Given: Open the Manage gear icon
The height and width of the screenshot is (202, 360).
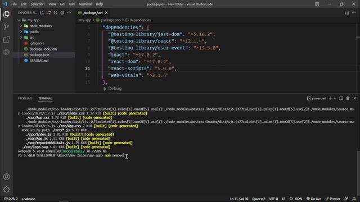Looking at the screenshot, I should (x=6, y=189).
